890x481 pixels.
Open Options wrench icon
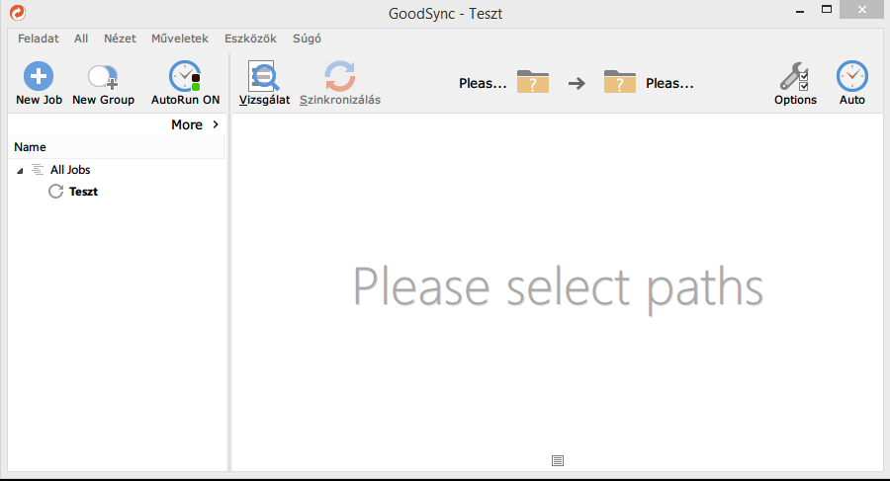point(794,76)
